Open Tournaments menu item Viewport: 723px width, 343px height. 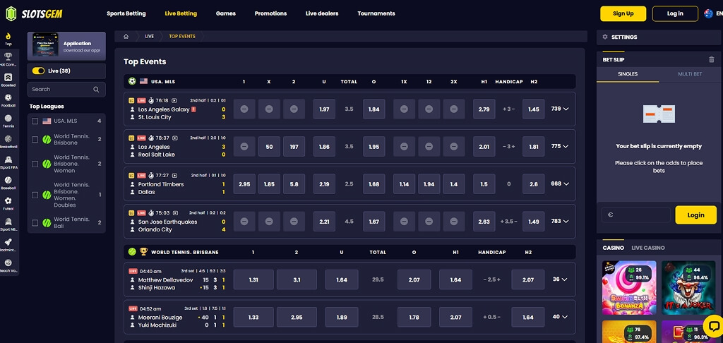376,14
